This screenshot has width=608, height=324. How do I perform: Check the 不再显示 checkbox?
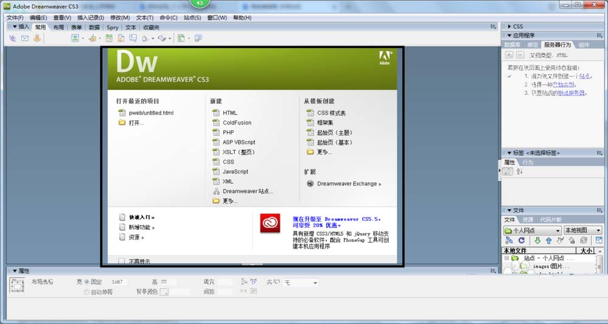[x=122, y=261]
